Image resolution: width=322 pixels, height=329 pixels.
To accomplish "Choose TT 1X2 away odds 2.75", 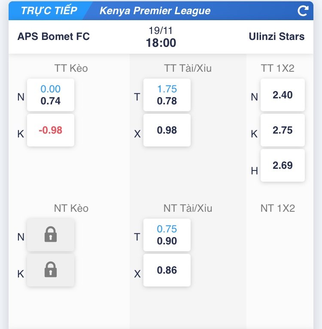I will [x=283, y=130].
